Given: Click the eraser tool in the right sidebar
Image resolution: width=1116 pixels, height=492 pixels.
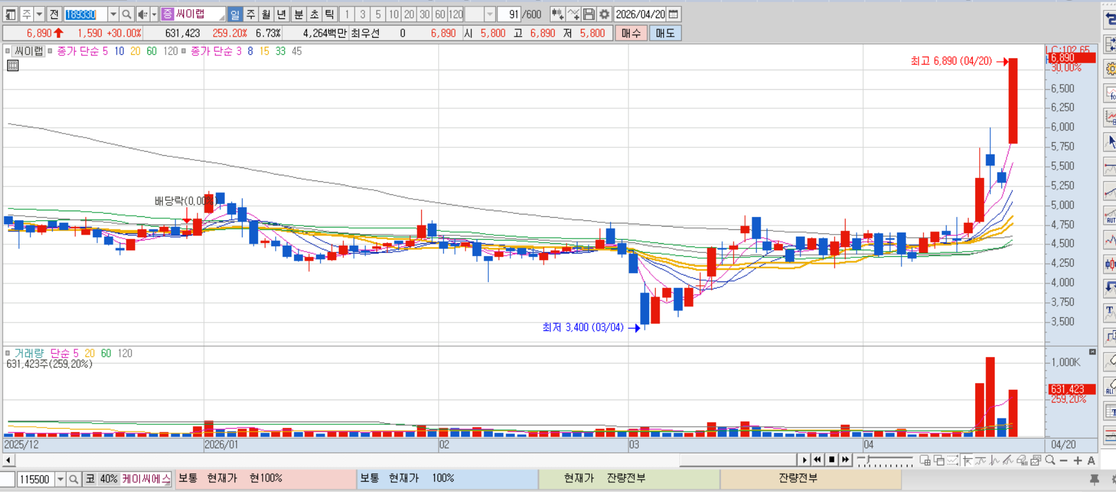Looking at the screenshot, I should tap(1110, 361).
